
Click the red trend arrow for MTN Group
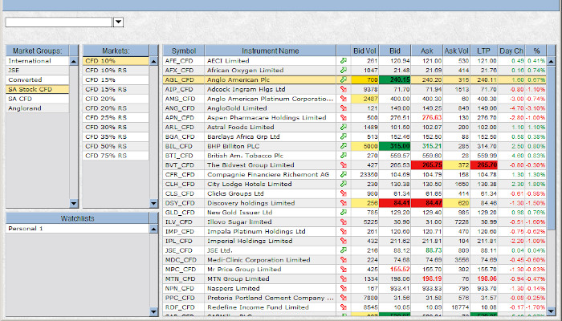click(344, 278)
